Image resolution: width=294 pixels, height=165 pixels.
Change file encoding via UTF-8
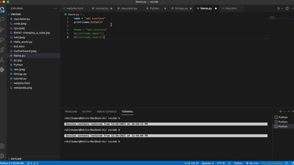220,163
